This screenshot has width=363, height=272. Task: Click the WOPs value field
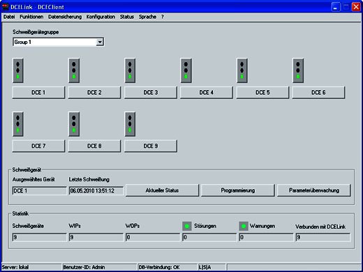153,237
